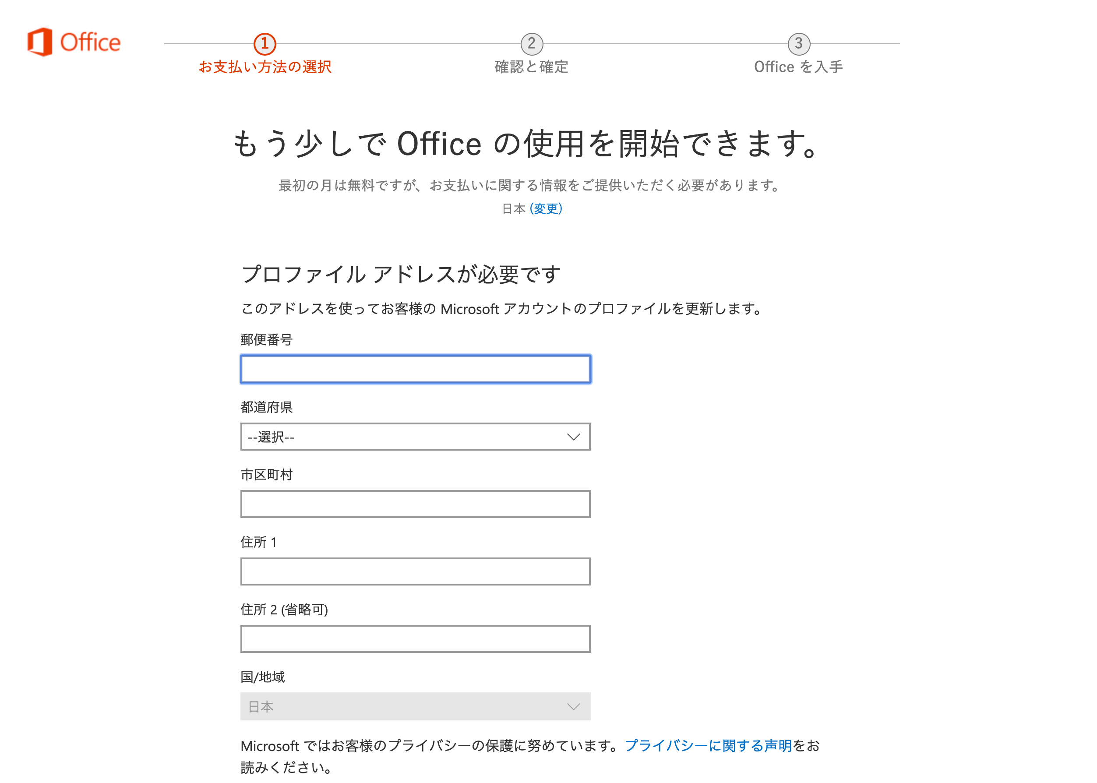The width and height of the screenshot is (1097, 783).
Task: Open the お支払い方法の選択 step
Action: 265,67
